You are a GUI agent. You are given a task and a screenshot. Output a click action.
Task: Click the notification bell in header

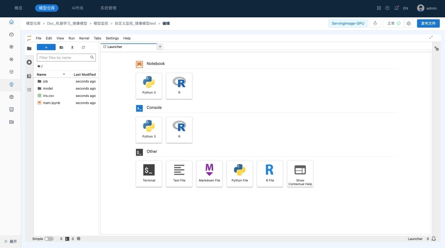[396, 8]
